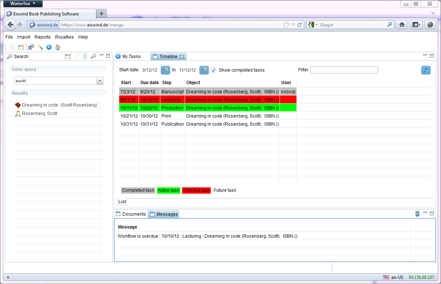Click the wrench tool icon in the toolbar
Viewport: 441px width, 284px height.
coord(40,47)
